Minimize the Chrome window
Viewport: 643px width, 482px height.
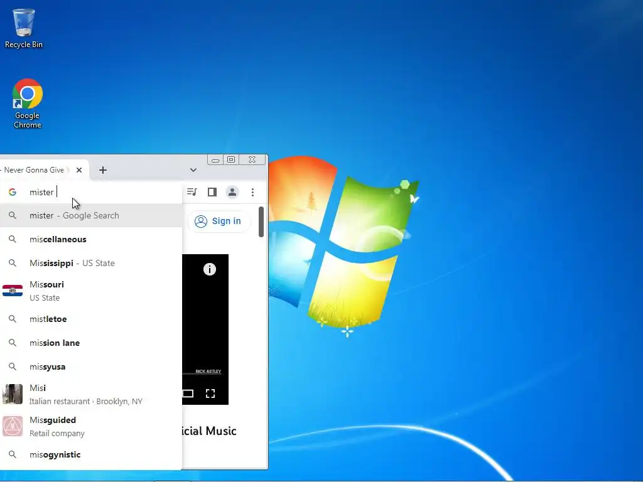tap(215, 159)
